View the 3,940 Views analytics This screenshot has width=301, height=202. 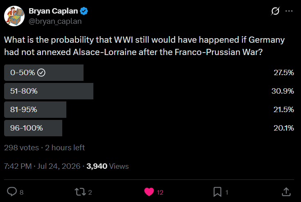pos(107,166)
